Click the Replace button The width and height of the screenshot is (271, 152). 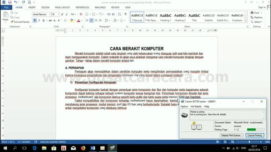257,17
